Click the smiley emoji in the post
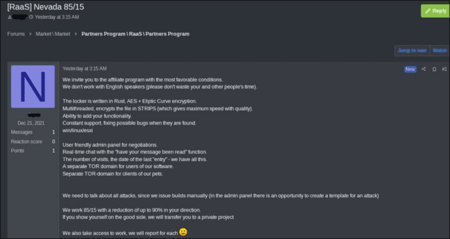 click(x=183, y=232)
